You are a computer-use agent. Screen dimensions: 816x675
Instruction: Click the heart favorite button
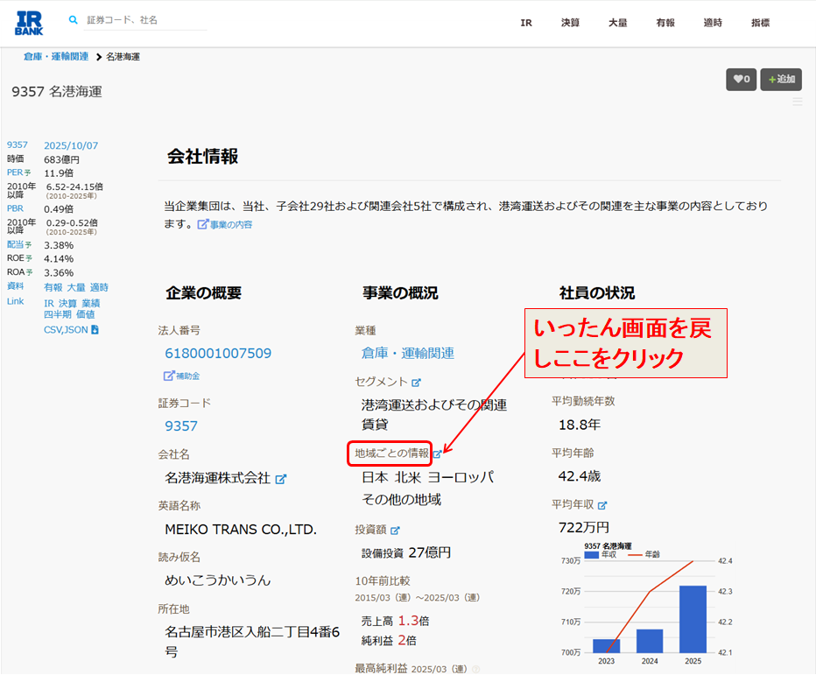(x=741, y=80)
